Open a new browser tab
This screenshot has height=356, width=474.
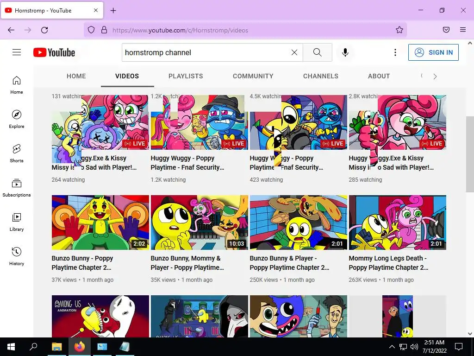click(113, 11)
